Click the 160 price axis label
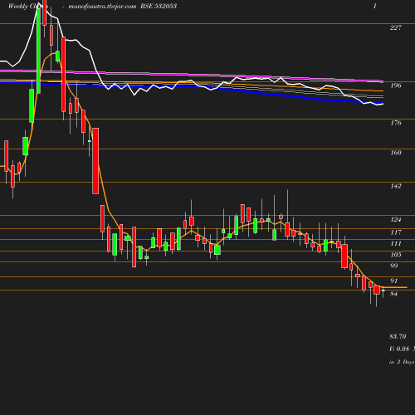Screen dimensions: 415x415 click(x=396, y=153)
